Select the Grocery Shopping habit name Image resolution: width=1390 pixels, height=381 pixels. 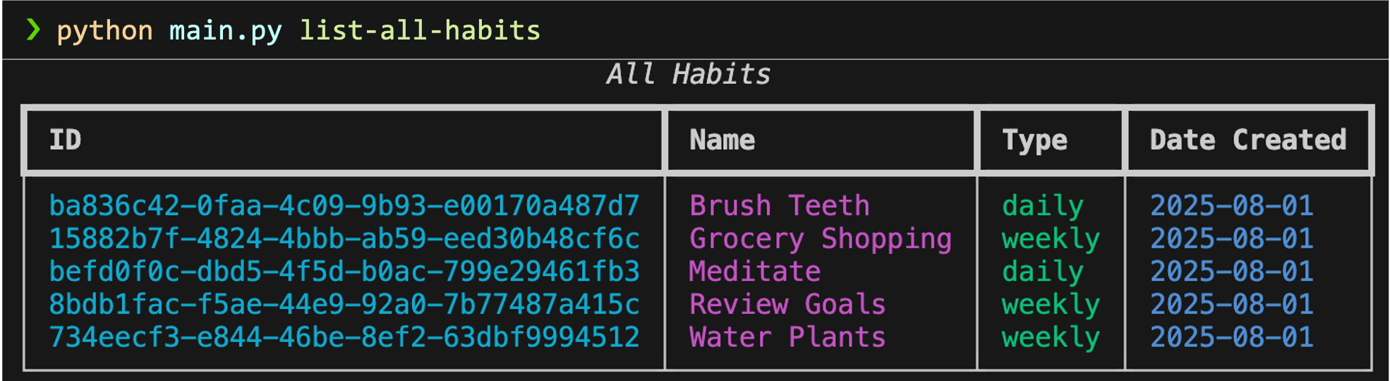click(x=820, y=239)
